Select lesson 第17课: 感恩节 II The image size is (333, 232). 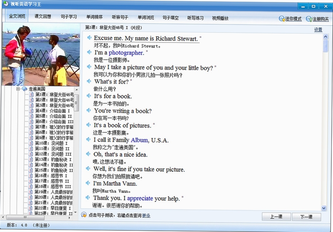pyautogui.click(x=52, y=181)
